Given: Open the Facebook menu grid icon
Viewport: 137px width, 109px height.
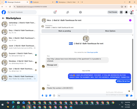Looking at the screenshot, I should coord(121,12).
